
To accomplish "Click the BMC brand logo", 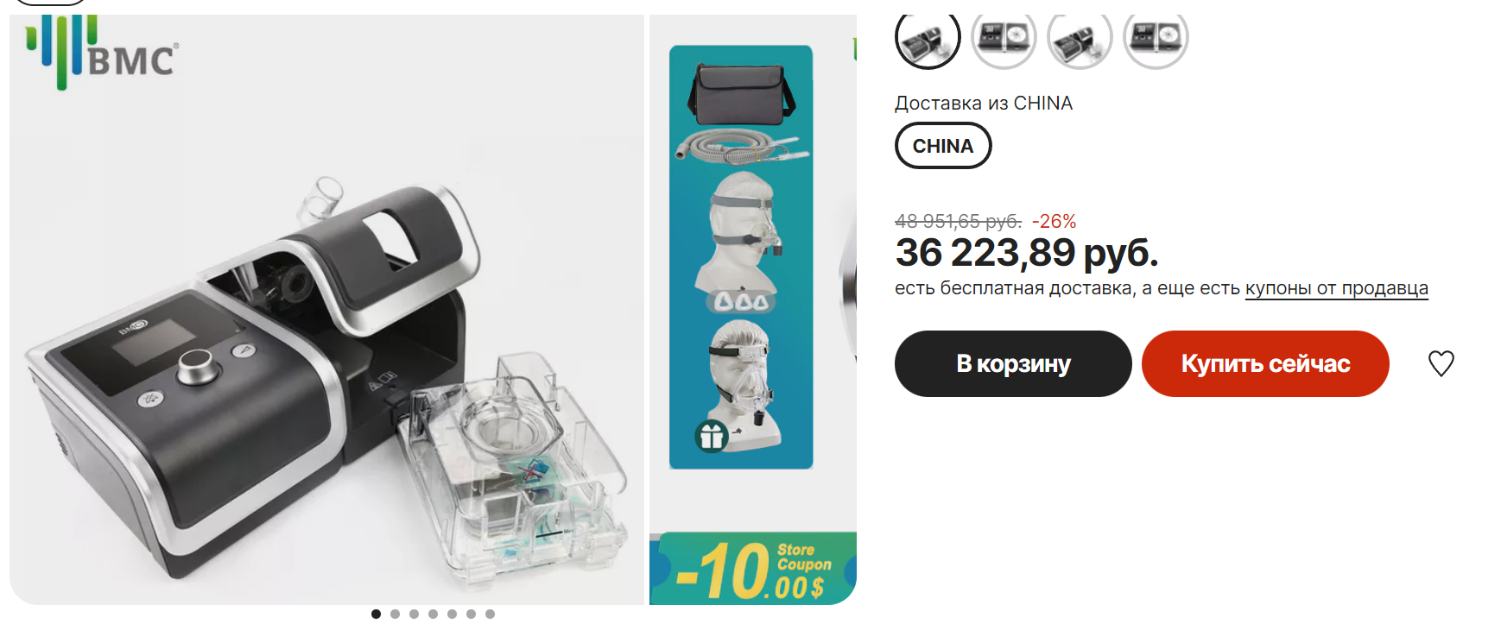I will coord(102,53).
